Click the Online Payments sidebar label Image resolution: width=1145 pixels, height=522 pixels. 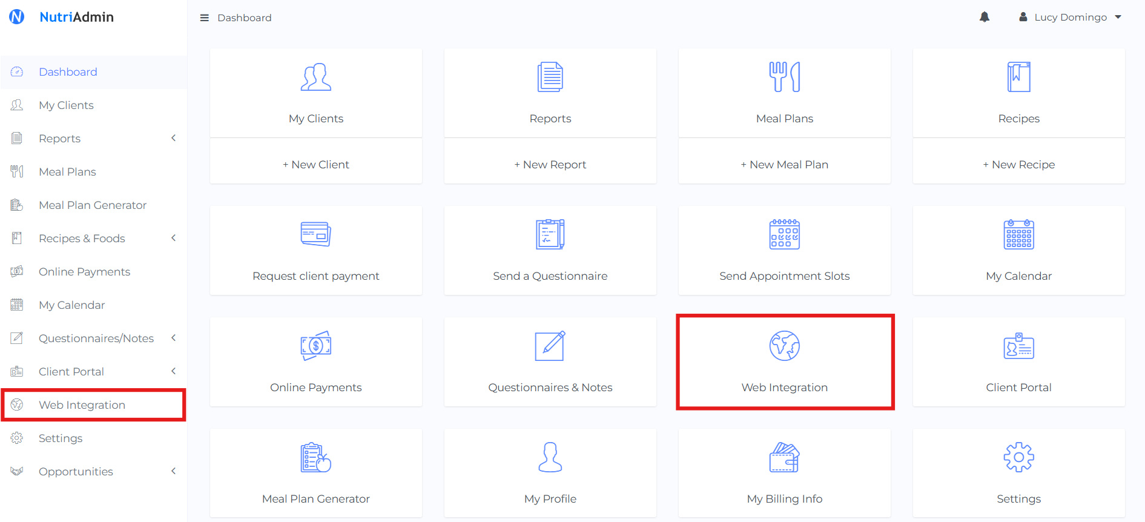coord(85,272)
